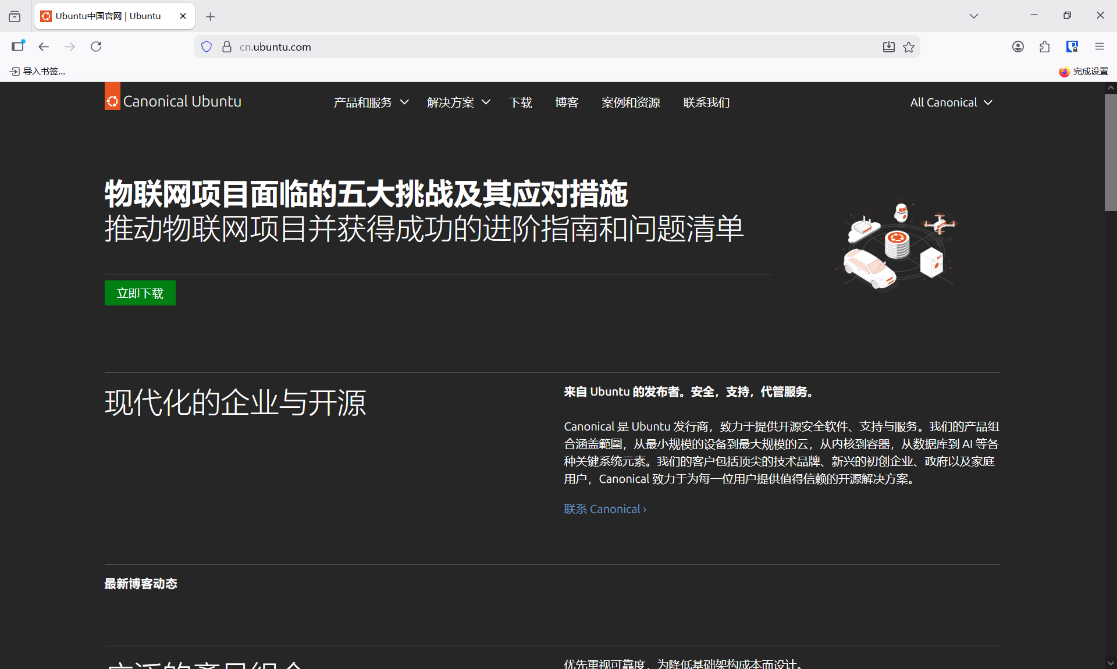This screenshot has width=1117, height=669.
Task: Reload the current page
Action: pyautogui.click(x=96, y=47)
